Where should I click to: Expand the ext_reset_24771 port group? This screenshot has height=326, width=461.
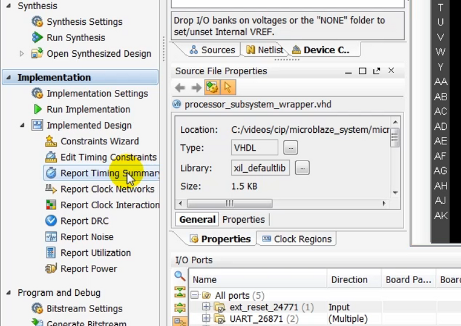(206, 307)
